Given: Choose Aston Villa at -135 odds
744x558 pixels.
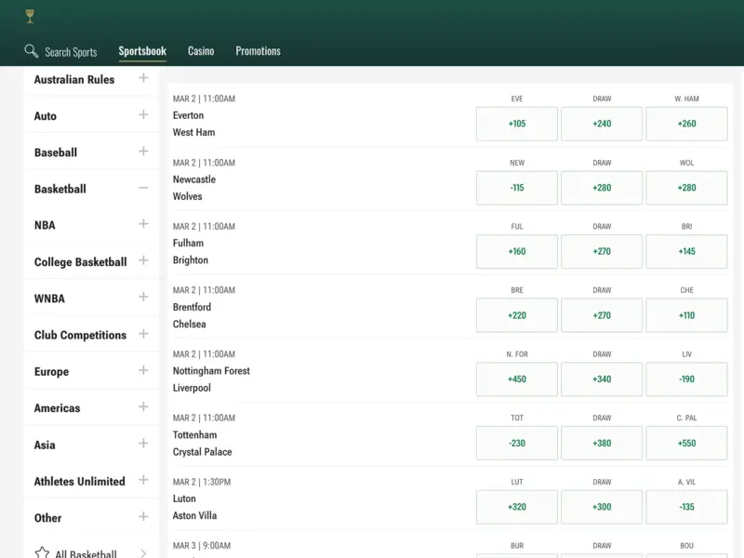Looking at the screenshot, I should (x=686, y=507).
